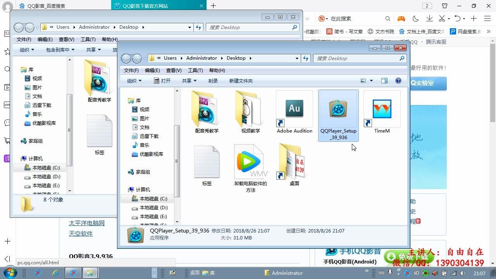This screenshot has height=279, width=496.
Task: Select 配音秀教学 folder in back window
Action: click(x=99, y=81)
